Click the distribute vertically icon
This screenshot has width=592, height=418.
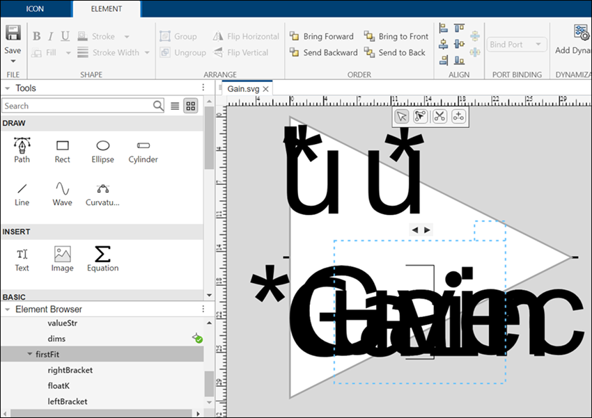[475, 36]
